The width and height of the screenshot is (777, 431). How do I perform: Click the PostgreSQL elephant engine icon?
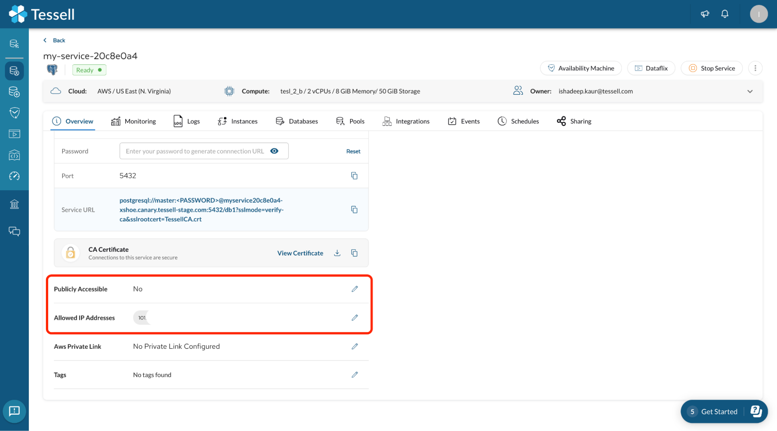[x=52, y=70]
